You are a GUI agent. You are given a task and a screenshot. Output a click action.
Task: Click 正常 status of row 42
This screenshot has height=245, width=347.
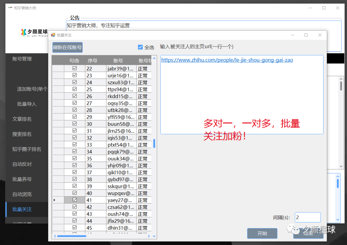click(144, 207)
